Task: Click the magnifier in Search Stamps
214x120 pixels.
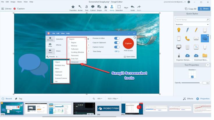Action: (x=207, y=20)
